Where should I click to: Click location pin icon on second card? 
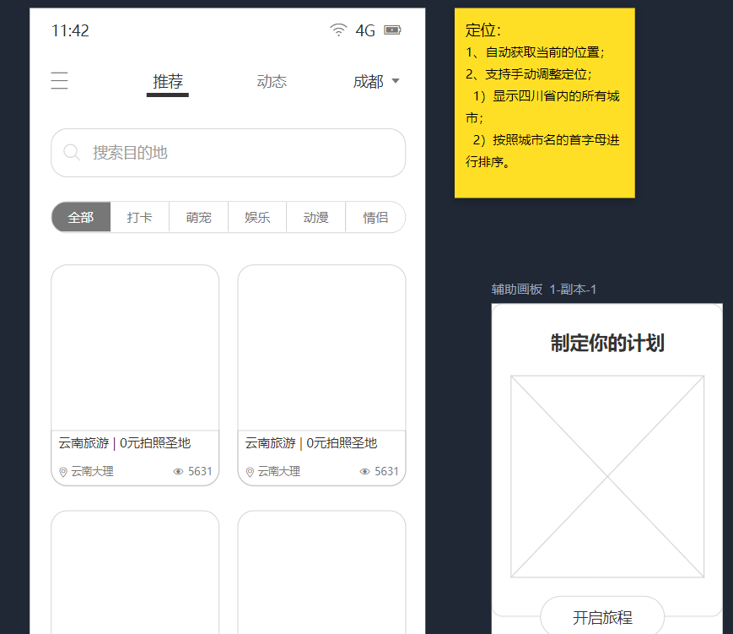[250, 472]
